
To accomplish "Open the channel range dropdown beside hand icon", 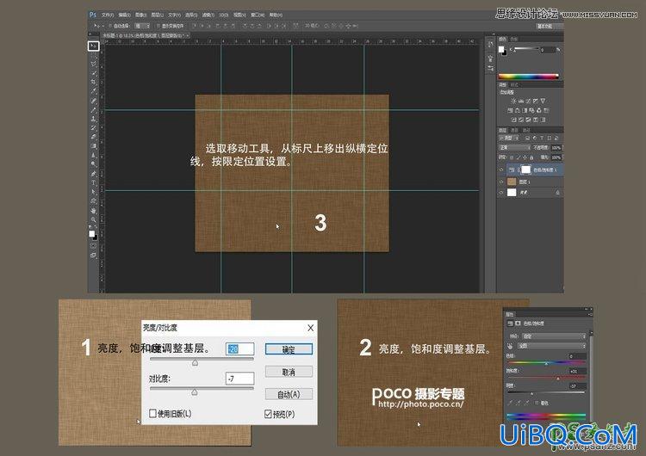I will (552, 346).
